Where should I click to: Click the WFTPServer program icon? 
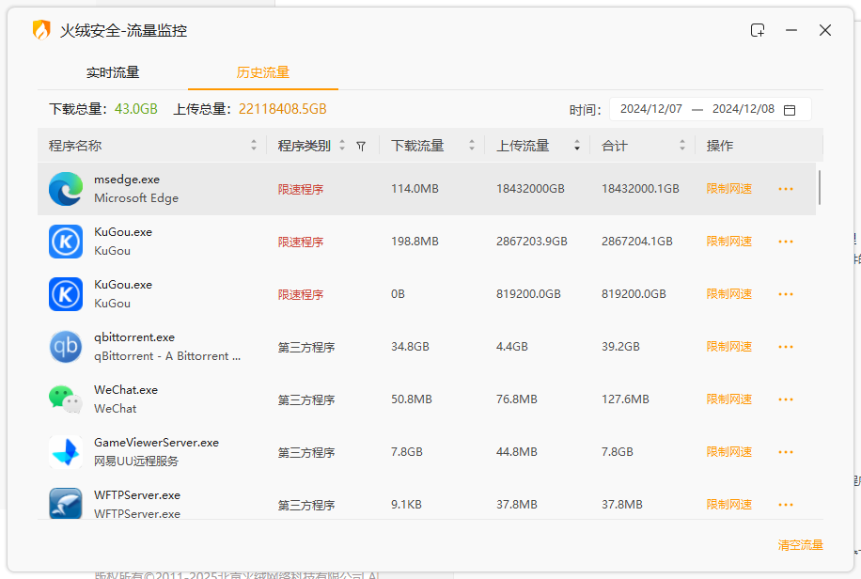66,504
